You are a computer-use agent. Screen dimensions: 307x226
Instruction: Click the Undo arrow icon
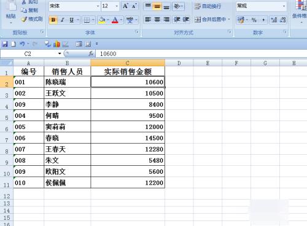point(22,44)
